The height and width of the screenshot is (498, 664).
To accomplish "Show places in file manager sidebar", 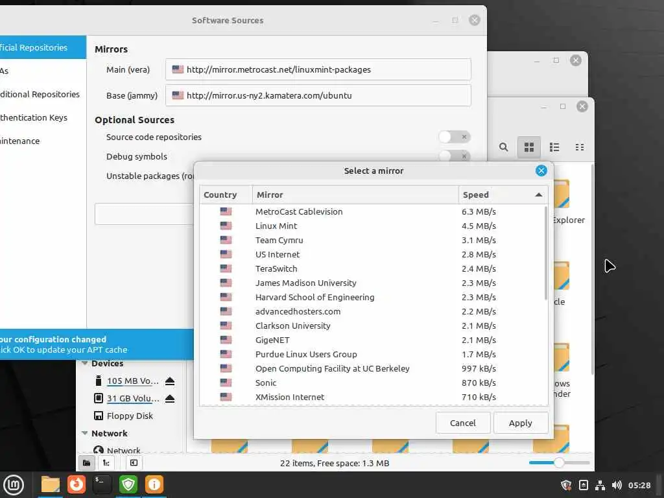I will pos(86,463).
